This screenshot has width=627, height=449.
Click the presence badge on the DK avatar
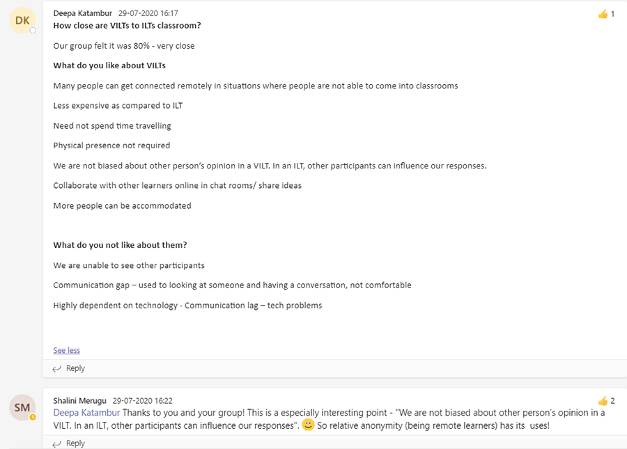tap(33, 31)
